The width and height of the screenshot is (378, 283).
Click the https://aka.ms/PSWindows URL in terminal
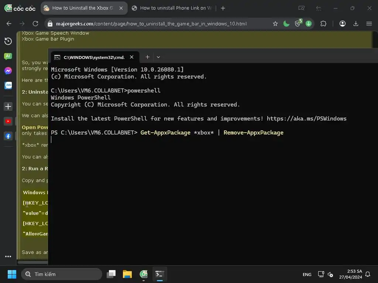point(306,119)
